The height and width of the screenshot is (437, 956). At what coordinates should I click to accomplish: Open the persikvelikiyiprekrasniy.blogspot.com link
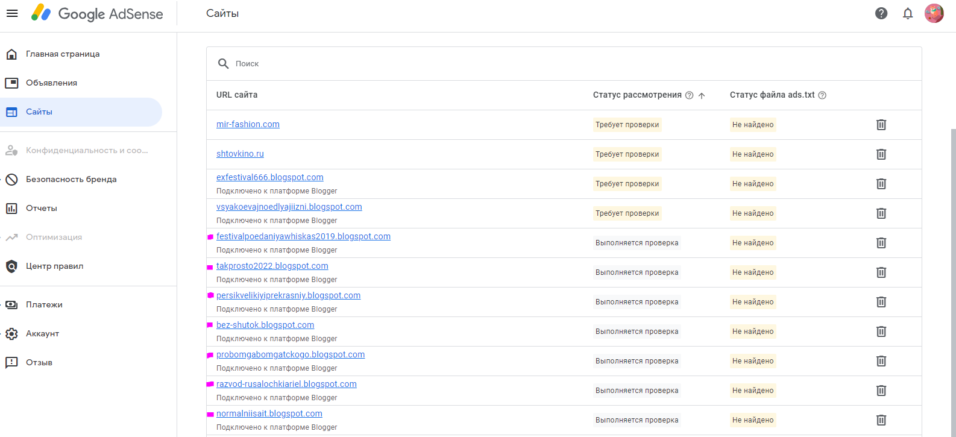click(x=288, y=295)
